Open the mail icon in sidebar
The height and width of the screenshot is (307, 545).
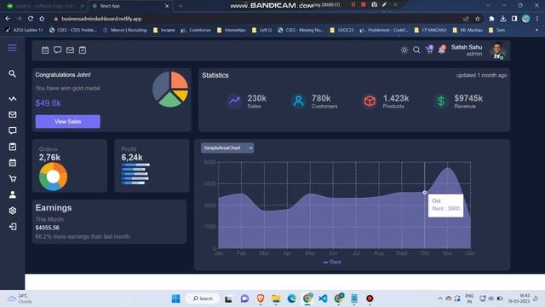point(13,114)
